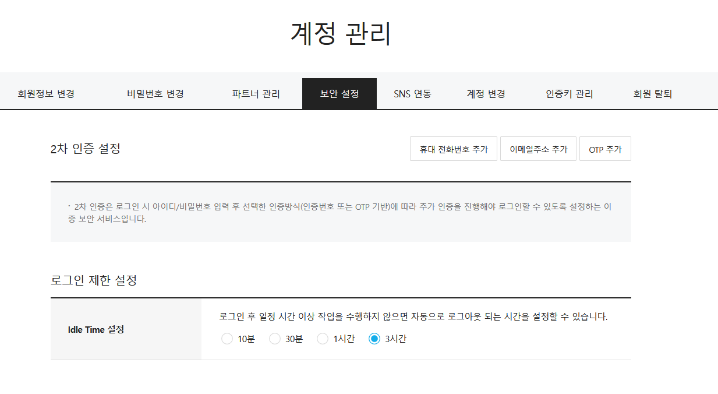Choose the 30분 idle time radio button

click(x=275, y=339)
